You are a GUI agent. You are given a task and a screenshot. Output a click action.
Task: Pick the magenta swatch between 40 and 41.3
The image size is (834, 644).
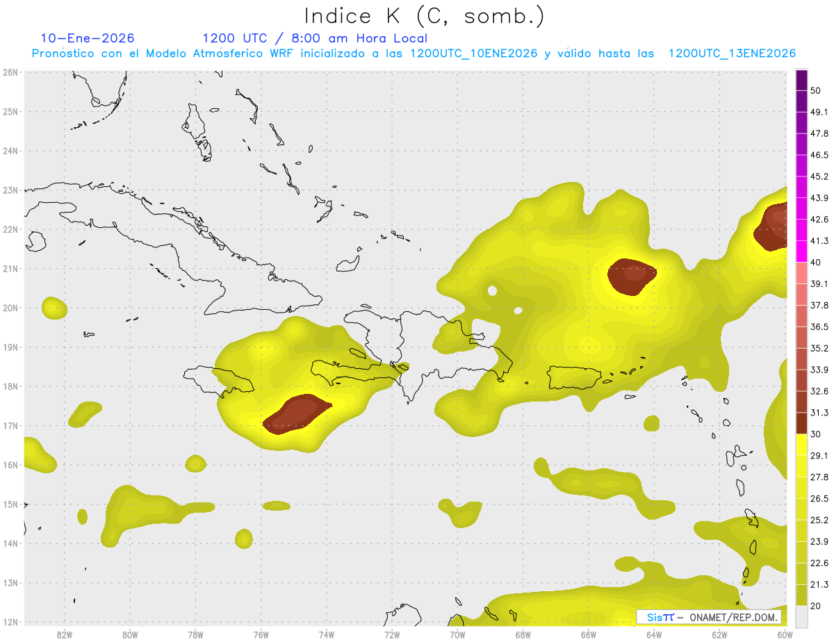(x=801, y=251)
